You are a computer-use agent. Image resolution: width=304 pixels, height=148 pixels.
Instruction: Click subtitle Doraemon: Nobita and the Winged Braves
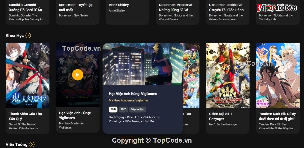click(x=176, y=18)
